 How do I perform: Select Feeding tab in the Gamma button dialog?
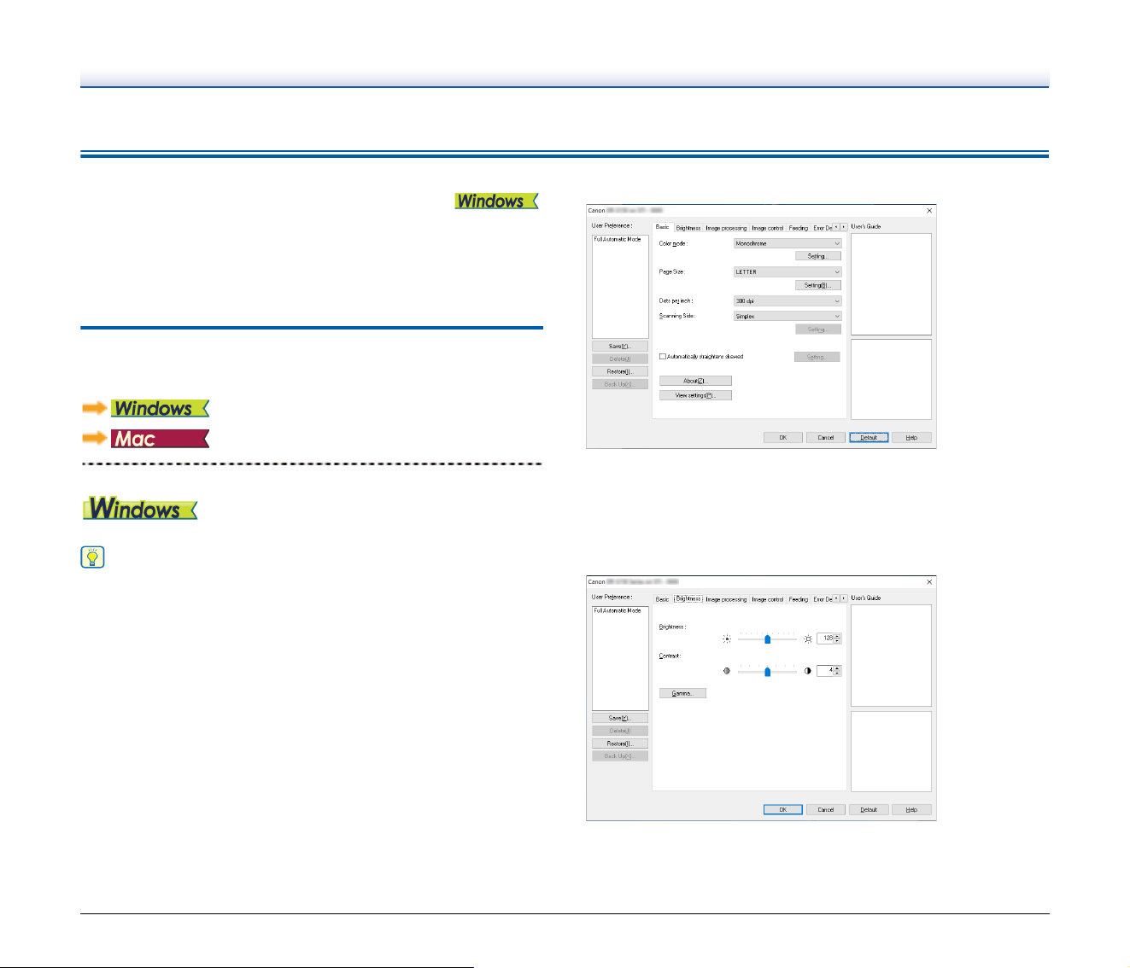[x=799, y=599]
